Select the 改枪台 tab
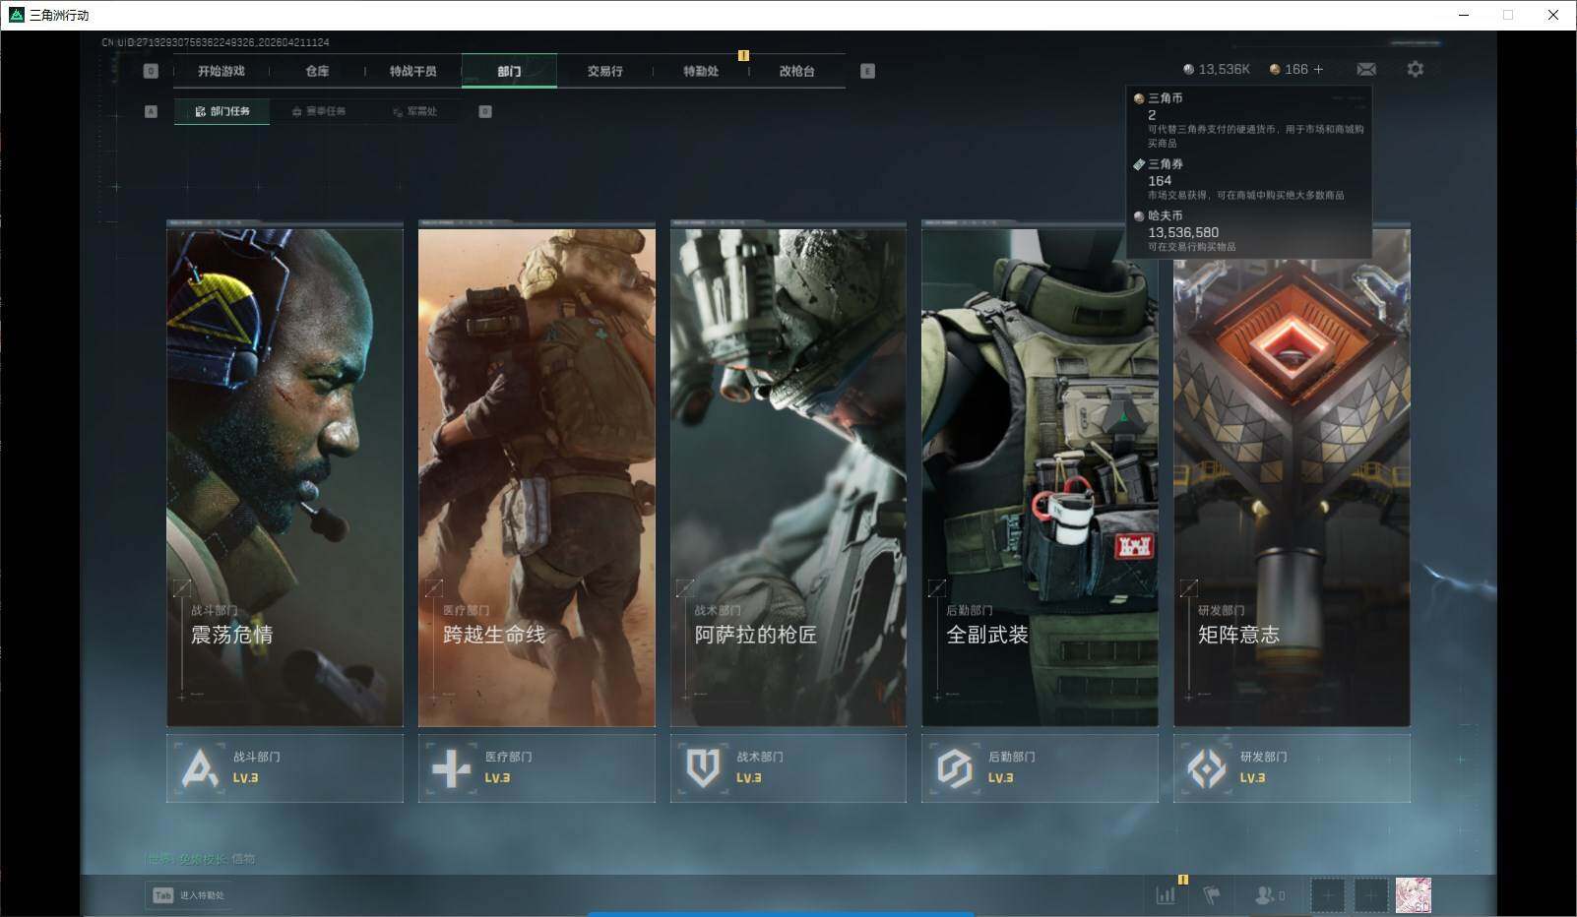Screen dimensions: 1577x917 tap(796, 71)
